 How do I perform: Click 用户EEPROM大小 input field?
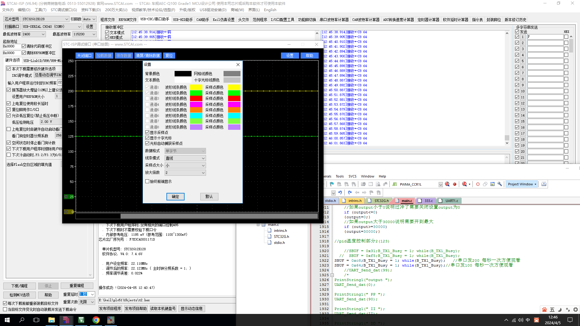pos(58,96)
